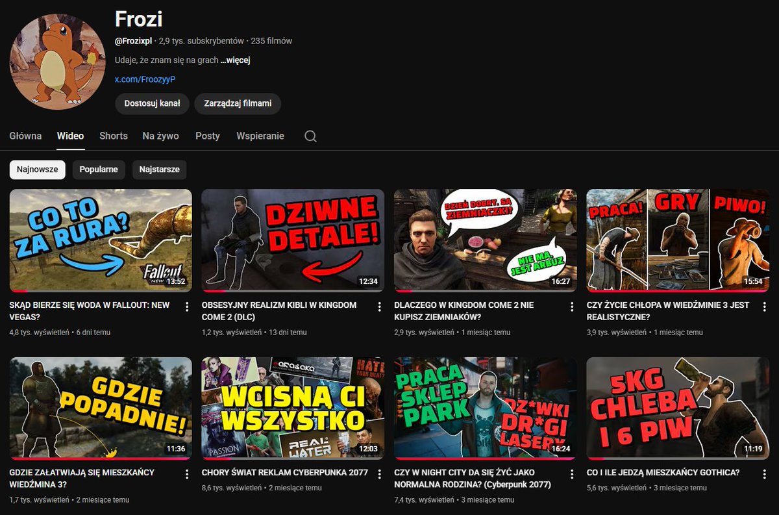Sort videos by Popularne chip
Viewport: 779px width, 515px height.
[99, 170]
